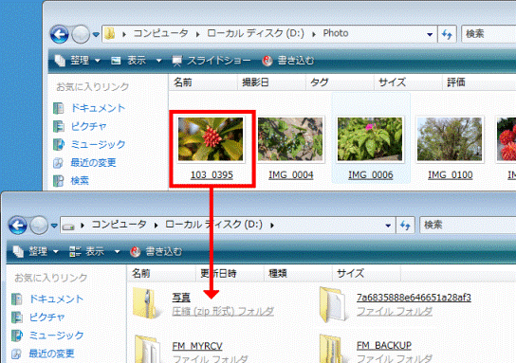
Task: Open ピクチャ link in Photo window sidebar
Action: pos(89,126)
